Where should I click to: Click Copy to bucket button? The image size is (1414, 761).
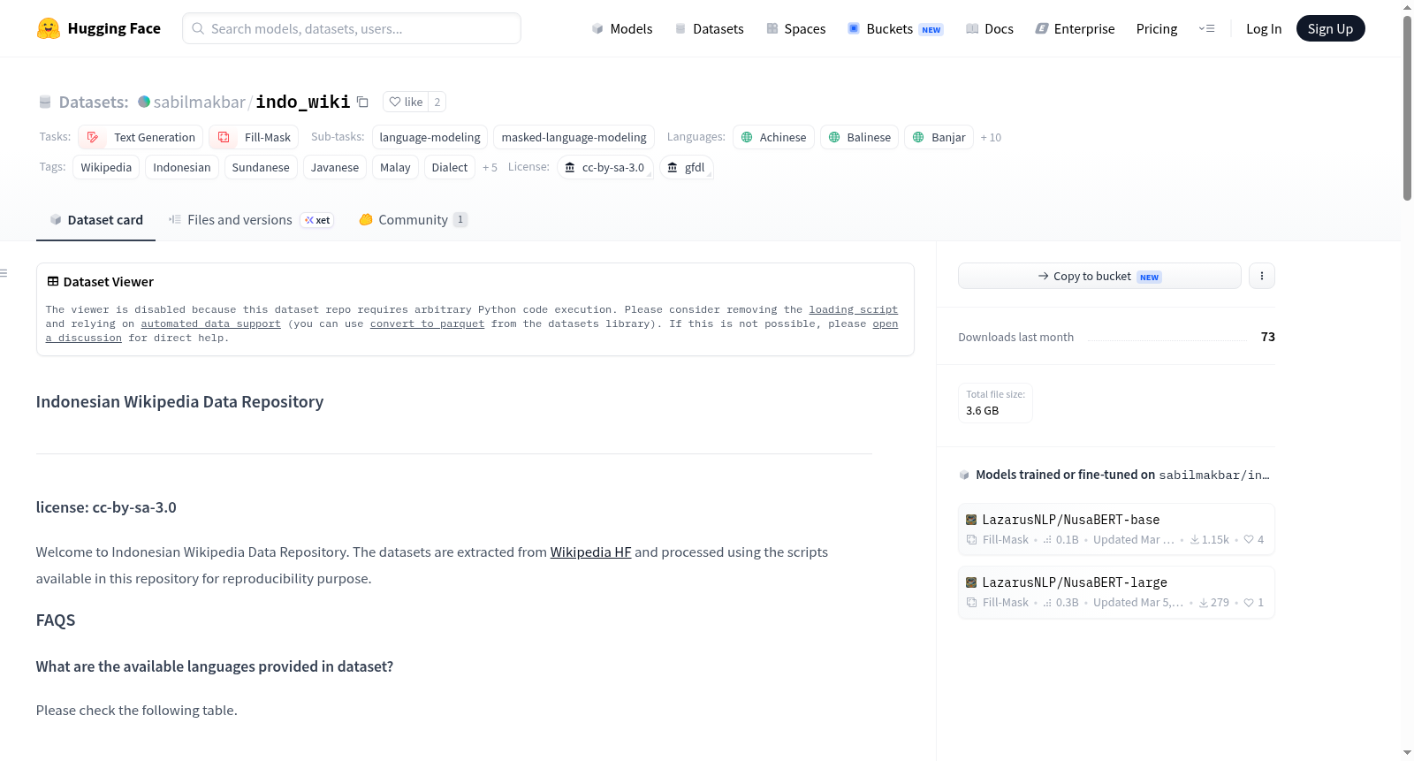click(x=1099, y=276)
